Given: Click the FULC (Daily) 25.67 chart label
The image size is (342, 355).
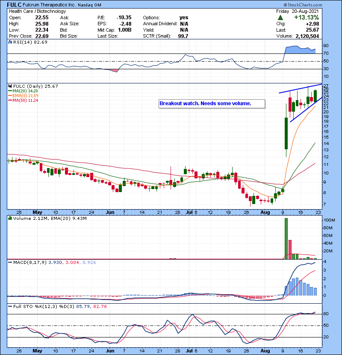Looking at the screenshot, I should tap(35, 86).
